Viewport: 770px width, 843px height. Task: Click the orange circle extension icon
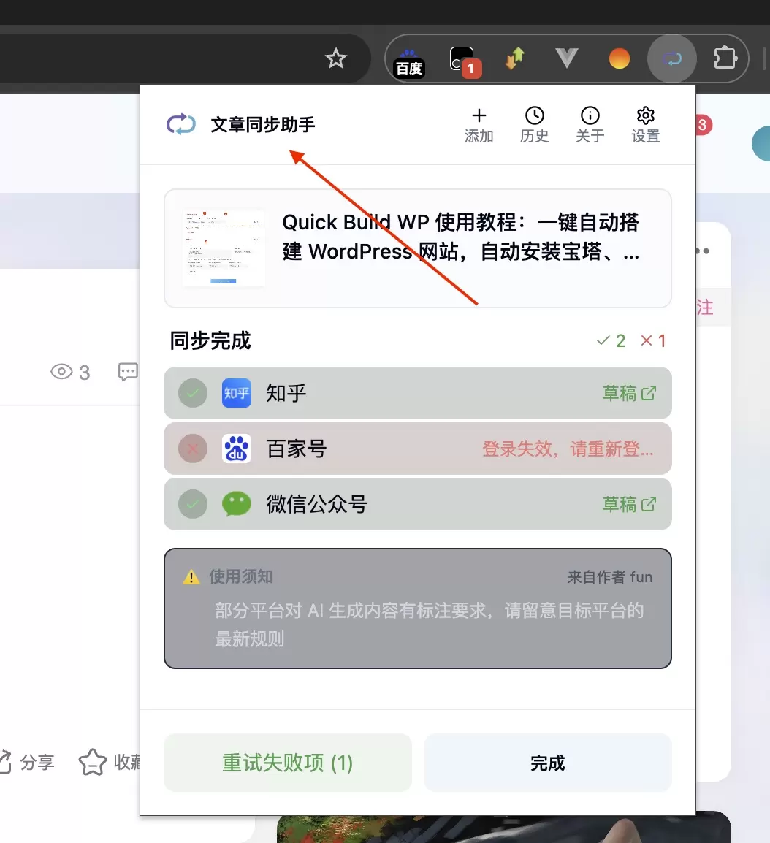pyautogui.click(x=619, y=58)
